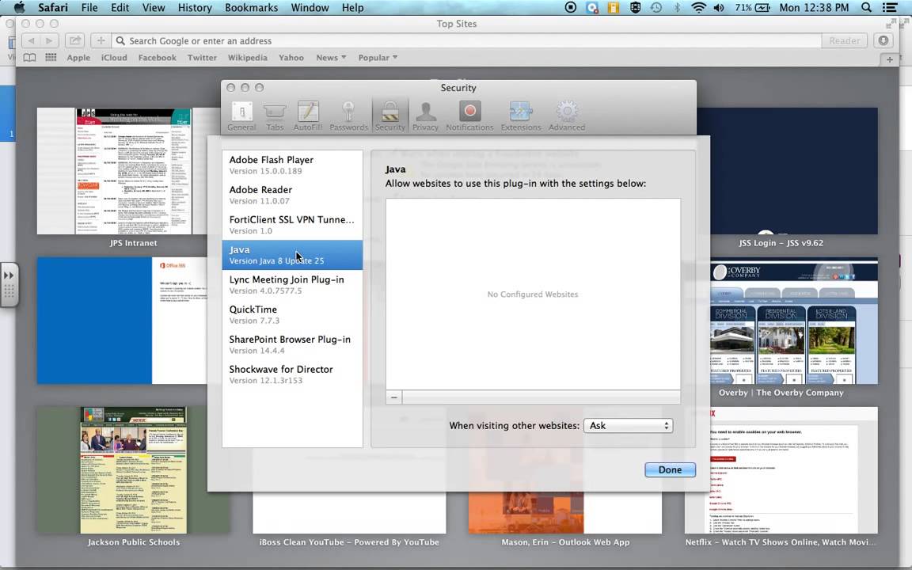Open The Overby Company top site thumbnail
912x570 pixels.
pos(794,321)
